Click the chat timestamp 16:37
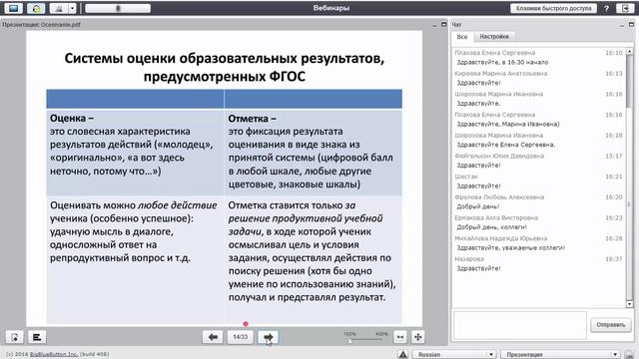The image size is (639, 359). coord(614,259)
